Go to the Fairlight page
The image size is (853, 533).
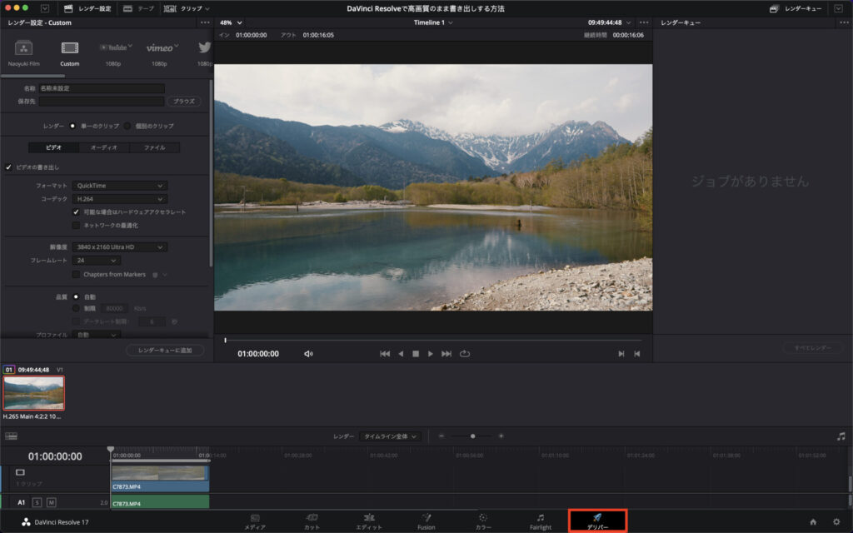click(540, 522)
